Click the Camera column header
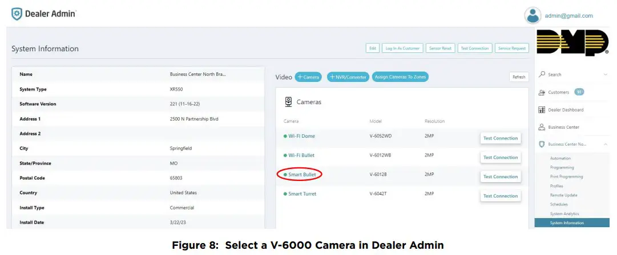The height and width of the screenshot is (255, 617). click(291, 121)
